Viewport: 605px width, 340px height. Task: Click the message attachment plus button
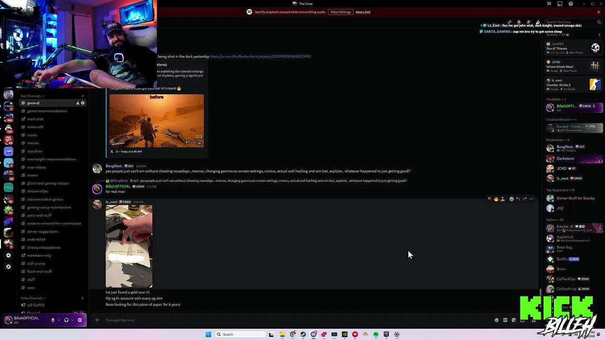pyautogui.click(x=97, y=320)
